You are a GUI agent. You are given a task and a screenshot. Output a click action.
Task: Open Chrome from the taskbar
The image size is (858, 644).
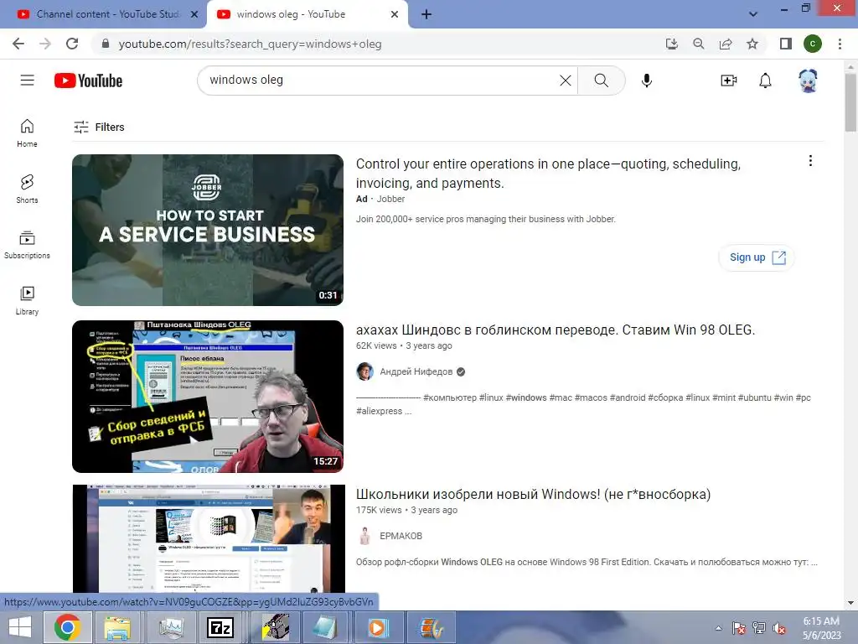point(67,627)
